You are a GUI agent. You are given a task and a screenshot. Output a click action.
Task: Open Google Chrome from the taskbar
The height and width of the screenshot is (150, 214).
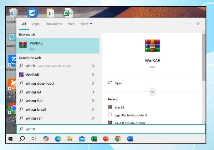coord(118,139)
